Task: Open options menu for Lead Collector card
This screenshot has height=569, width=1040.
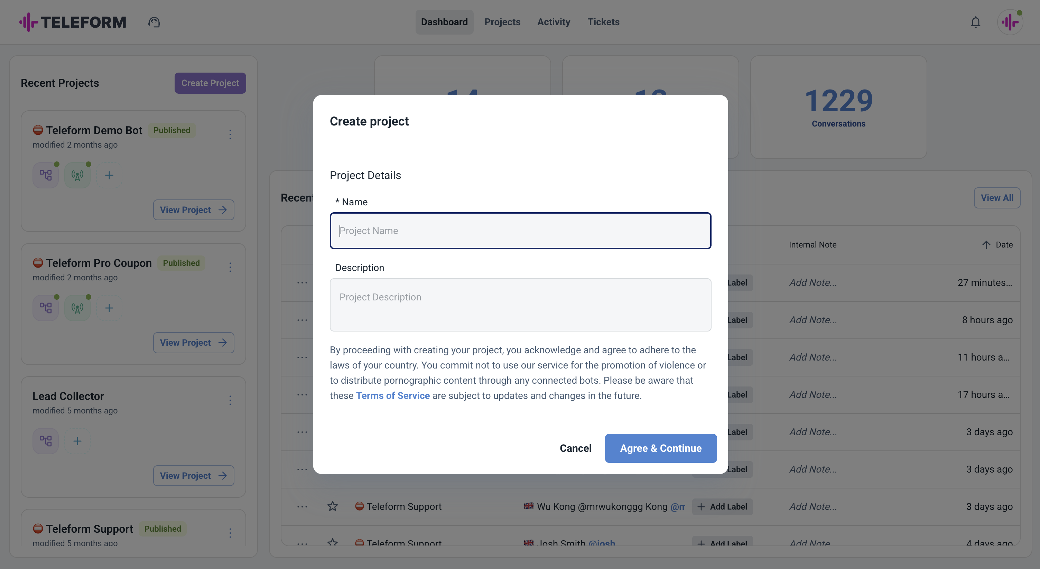Action: click(x=230, y=400)
